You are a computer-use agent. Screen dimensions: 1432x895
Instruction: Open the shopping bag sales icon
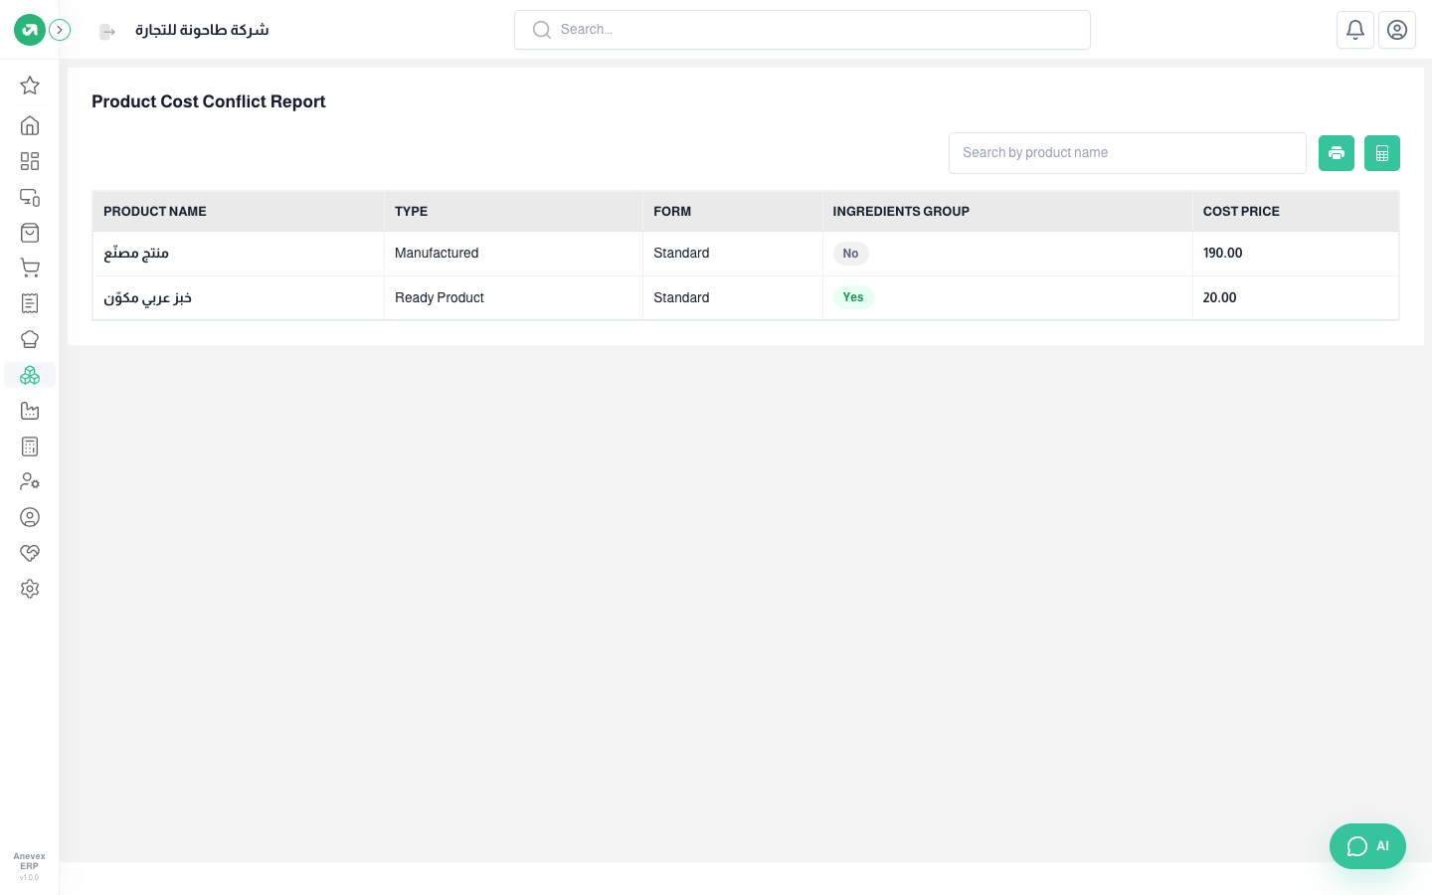(x=30, y=233)
